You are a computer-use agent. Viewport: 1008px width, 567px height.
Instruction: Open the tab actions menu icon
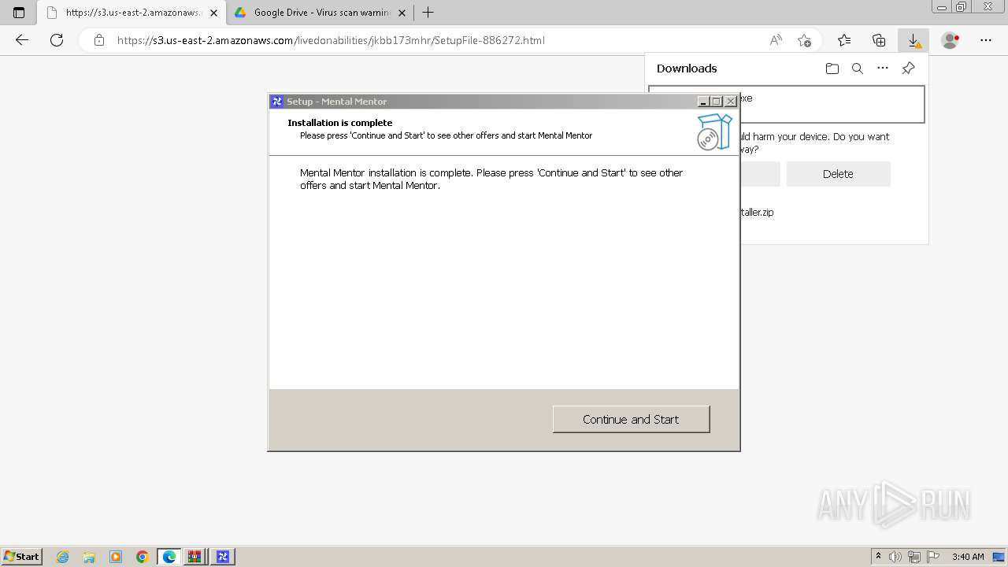19,13
